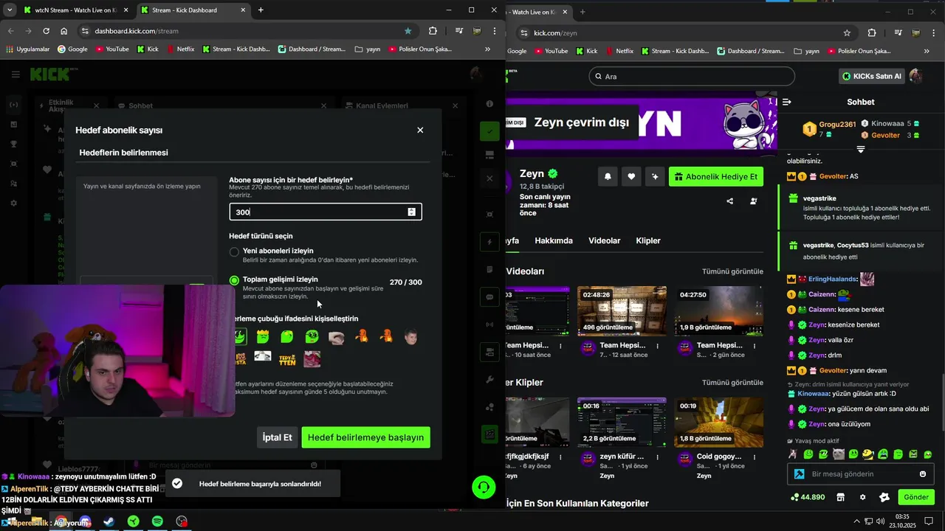Open chat settings gear icon
This screenshot has height=531, width=945.
pos(862,497)
